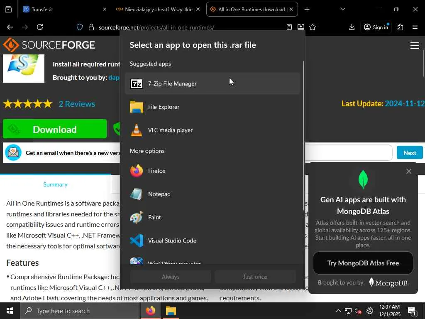The width and height of the screenshot is (425, 319).
Task: Open the Firefox View icon
Action: click(x=8, y=10)
